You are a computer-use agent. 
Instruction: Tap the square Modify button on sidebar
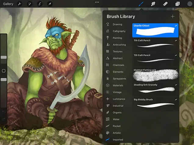pyautogui.click(x=4, y=71)
